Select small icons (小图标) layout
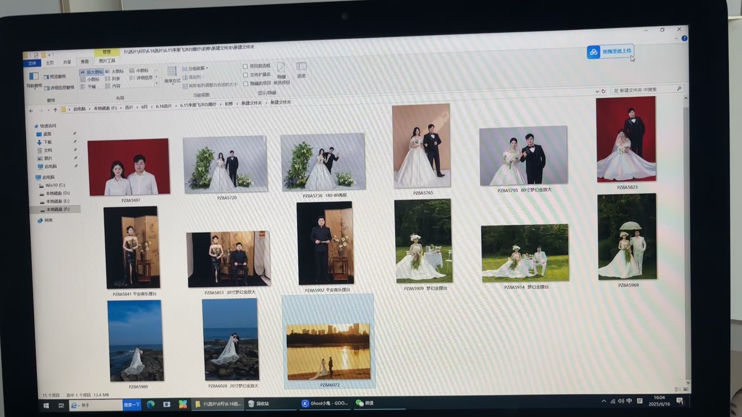Viewport: 742px width, 417px height. click(90, 79)
